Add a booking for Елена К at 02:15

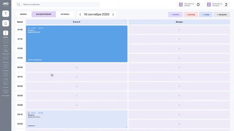76,77
